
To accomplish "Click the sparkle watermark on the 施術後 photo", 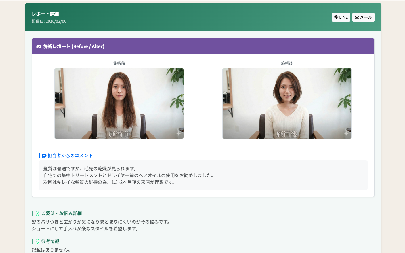I will [x=346, y=133].
